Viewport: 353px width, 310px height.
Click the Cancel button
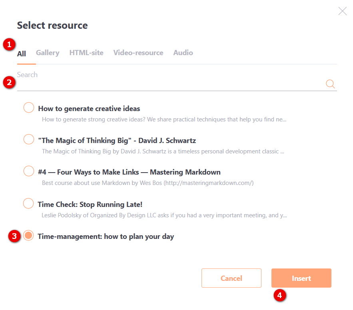(231, 278)
